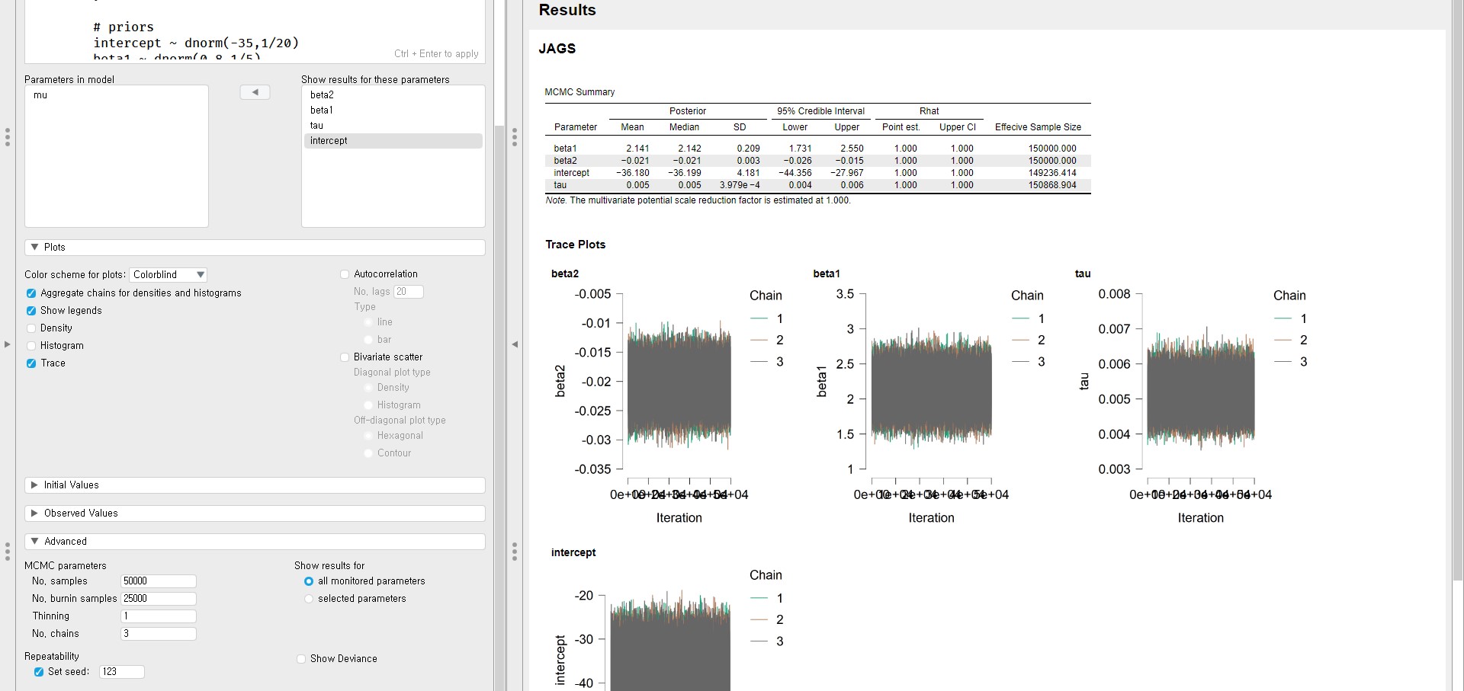The height and width of the screenshot is (691, 1464).
Task: Click the results panel vertical scrollbar
Action: click(x=1457, y=305)
